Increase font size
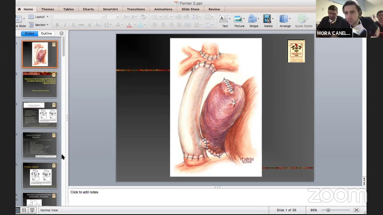 [126, 17]
